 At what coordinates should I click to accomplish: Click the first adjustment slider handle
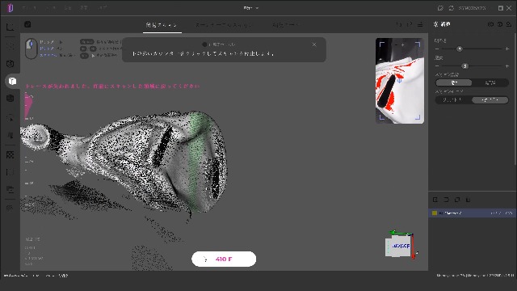(460, 48)
